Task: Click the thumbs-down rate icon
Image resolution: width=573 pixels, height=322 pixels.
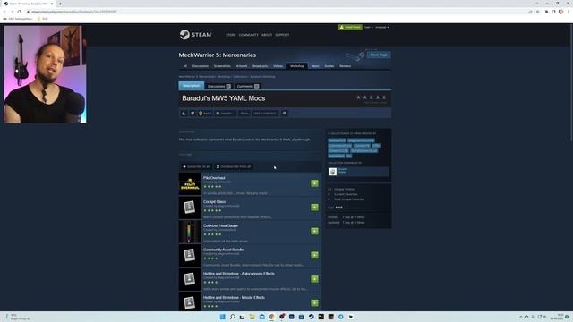Action: click(192, 114)
